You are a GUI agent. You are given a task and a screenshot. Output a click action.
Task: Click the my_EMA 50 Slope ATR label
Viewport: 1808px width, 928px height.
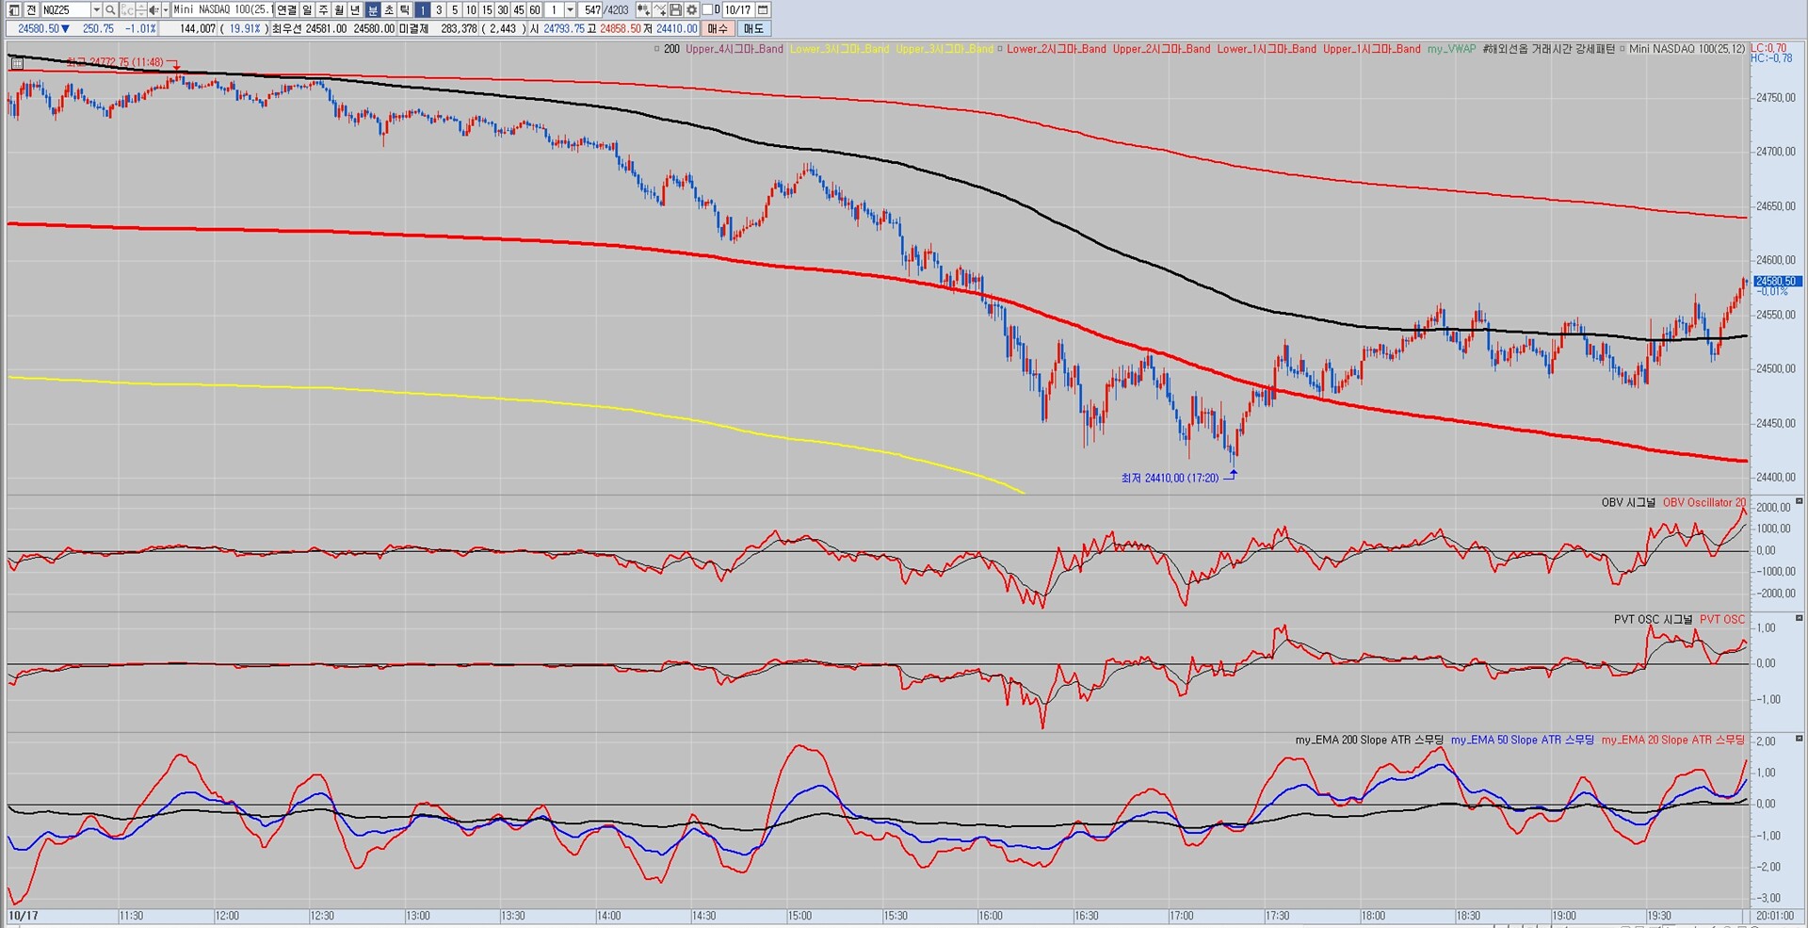1523,740
